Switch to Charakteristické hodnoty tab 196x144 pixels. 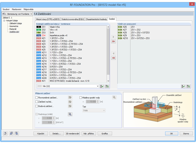[96, 19]
